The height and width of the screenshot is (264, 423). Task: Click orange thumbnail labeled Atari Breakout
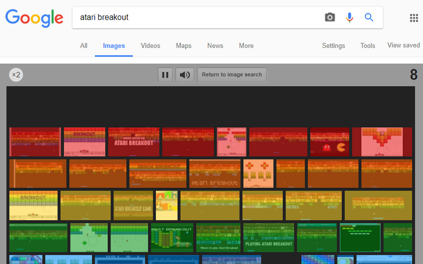click(215, 174)
